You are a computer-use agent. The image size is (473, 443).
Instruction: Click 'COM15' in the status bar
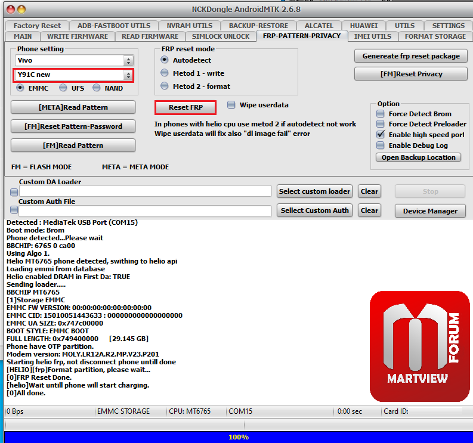pos(240,411)
